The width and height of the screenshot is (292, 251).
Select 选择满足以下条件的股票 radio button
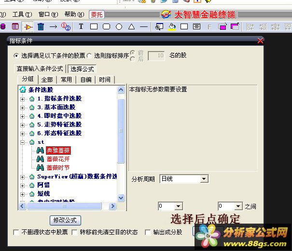tap(16, 55)
